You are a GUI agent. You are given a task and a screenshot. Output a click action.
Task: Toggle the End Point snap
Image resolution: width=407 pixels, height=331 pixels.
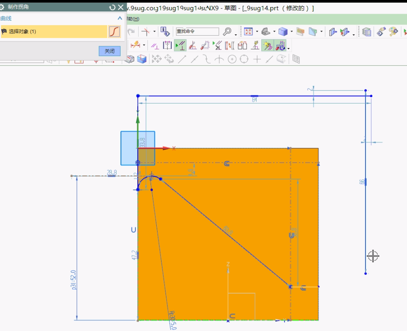[x=182, y=59]
